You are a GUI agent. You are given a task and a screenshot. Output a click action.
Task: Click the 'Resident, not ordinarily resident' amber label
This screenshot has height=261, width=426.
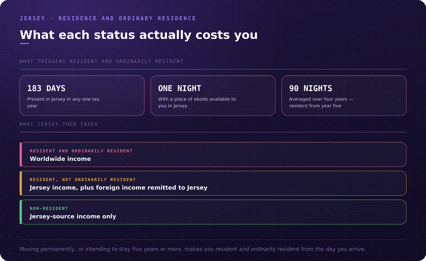pos(83,180)
